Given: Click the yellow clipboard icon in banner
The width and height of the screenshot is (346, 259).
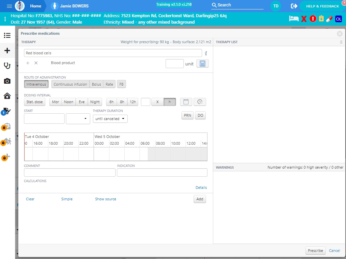Looking at the screenshot, I should (321, 19).
